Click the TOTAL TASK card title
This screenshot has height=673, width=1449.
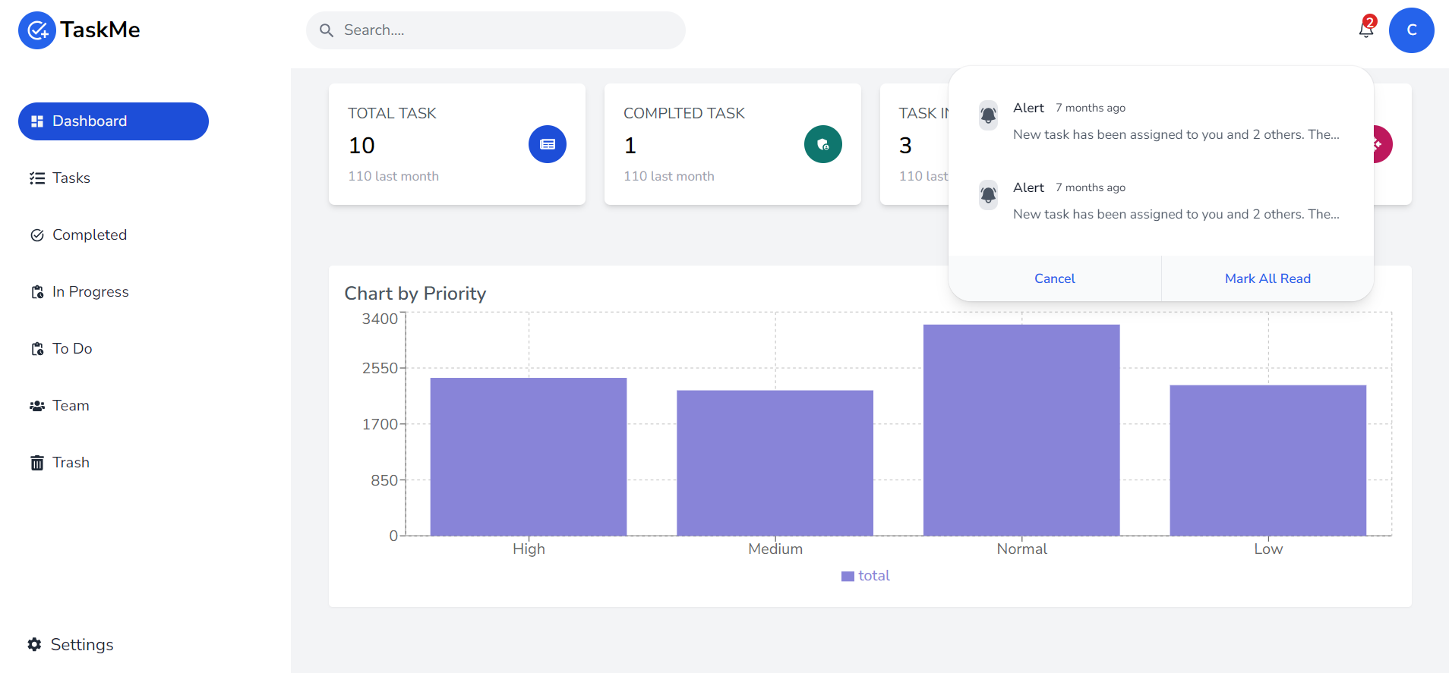(392, 113)
